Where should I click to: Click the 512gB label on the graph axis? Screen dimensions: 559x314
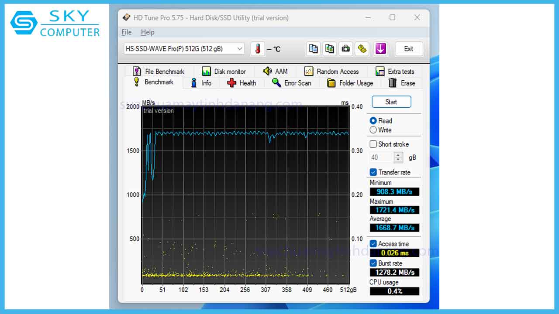click(348, 290)
